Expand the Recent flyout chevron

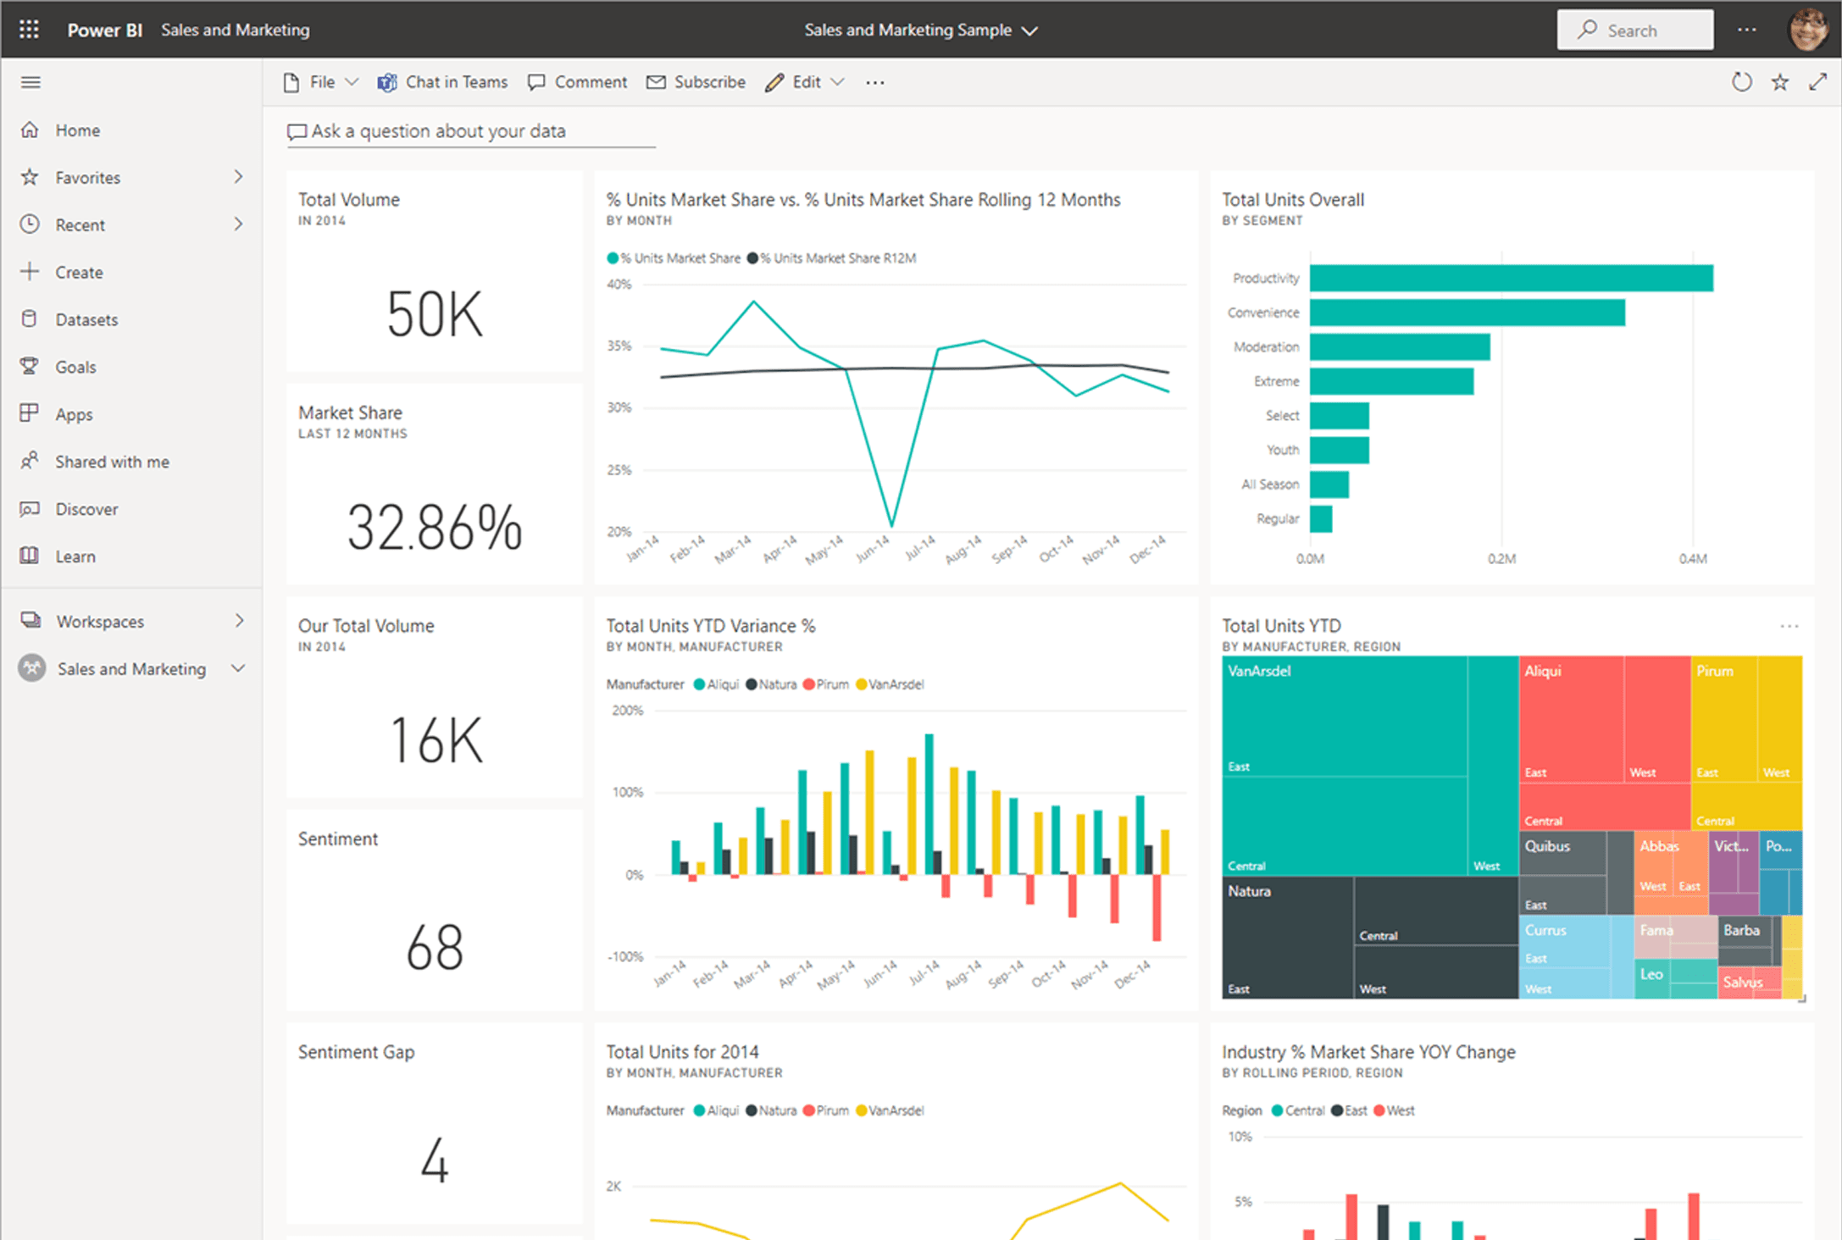click(x=238, y=224)
